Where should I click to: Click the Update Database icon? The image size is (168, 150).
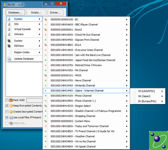coord(9,59)
